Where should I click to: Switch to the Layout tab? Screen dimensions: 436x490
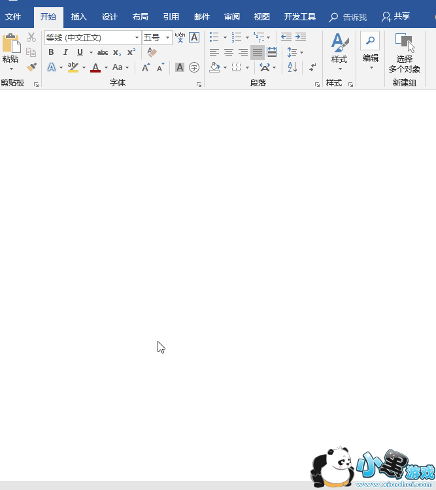click(140, 16)
